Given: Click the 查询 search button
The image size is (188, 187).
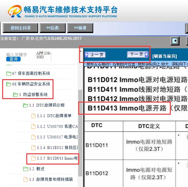Looking at the screenshot, I should coord(13,59).
